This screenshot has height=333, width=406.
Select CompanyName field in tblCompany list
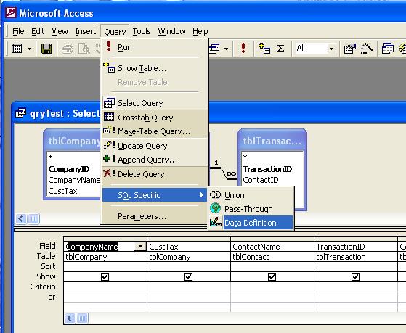click(x=73, y=180)
